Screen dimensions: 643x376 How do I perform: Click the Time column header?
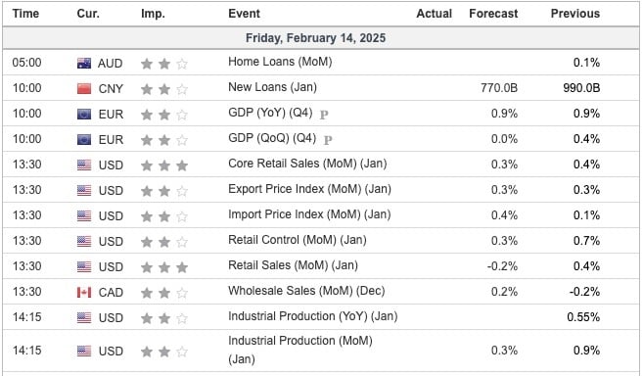pos(25,14)
